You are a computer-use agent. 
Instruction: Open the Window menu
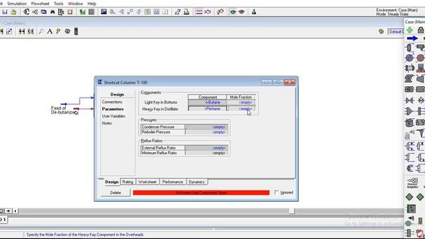tap(75, 3)
